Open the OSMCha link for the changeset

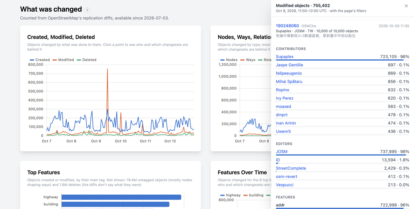click(309, 26)
